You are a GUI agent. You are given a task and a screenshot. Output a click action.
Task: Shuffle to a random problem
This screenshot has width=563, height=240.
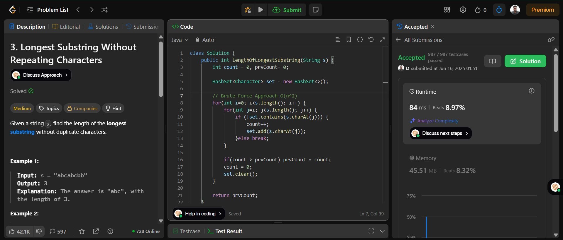(x=104, y=10)
